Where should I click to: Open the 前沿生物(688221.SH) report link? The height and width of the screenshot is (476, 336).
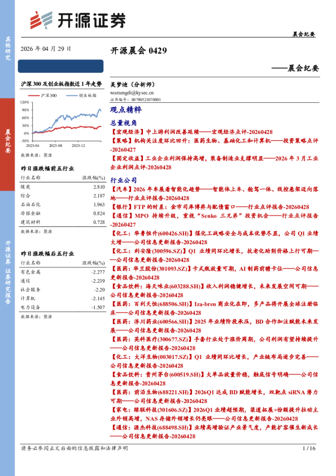point(215,396)
